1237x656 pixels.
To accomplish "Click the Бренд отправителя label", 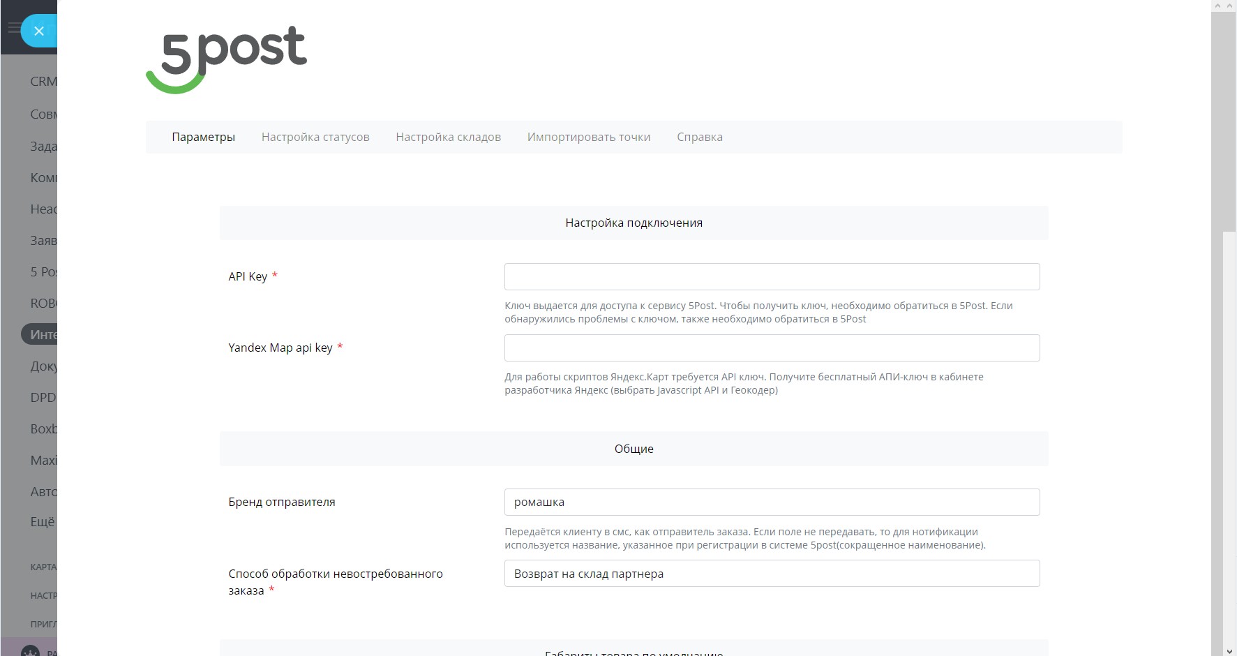I will (282, 502).
